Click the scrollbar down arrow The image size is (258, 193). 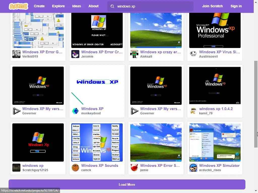coord(256,191)
